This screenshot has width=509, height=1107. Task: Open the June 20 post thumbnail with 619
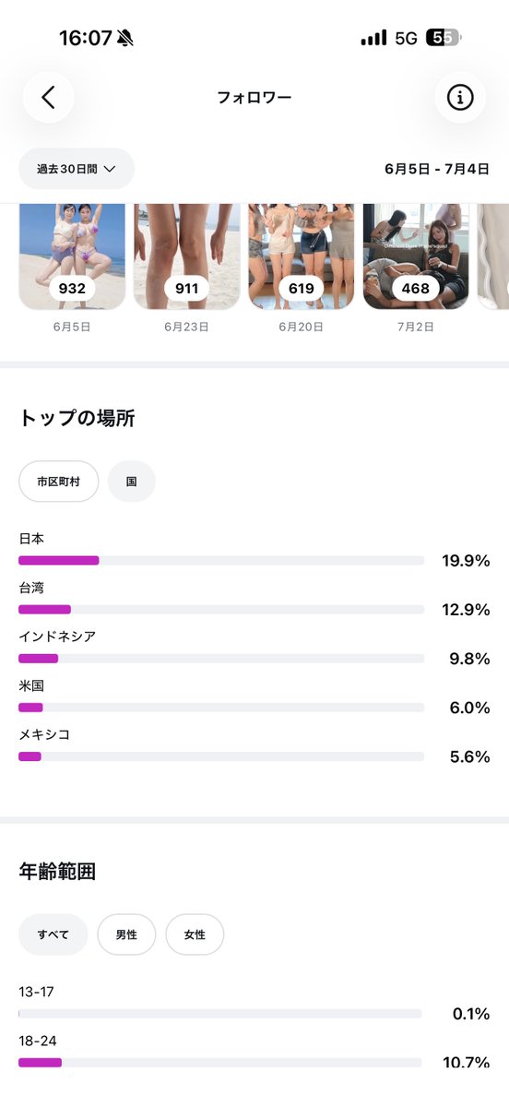[x=302, y=256]
